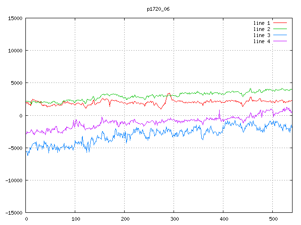
Task: Click the green line 2 legend sample
Action: 280,29
